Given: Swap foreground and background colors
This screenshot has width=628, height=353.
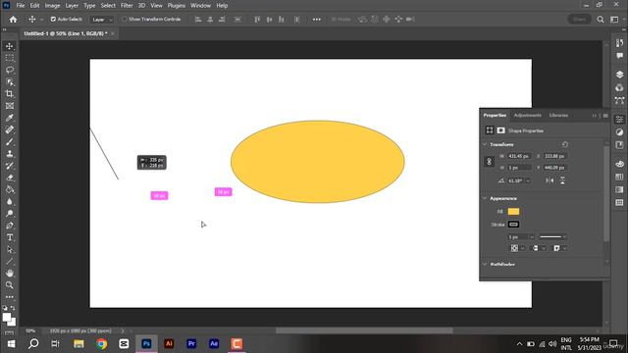Looking at the screenshot, I should (13, 308).
